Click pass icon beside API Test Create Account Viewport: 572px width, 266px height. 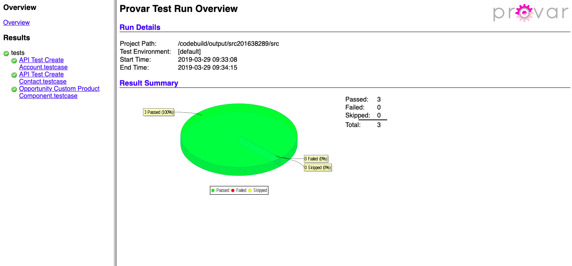pos(14,61)
